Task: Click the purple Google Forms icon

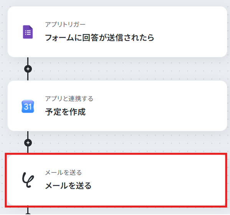Action: tap(28, 32)
